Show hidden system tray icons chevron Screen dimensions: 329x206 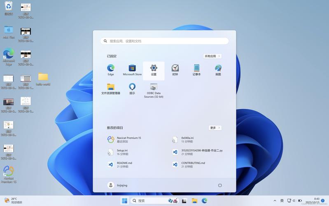click(275, 201)
